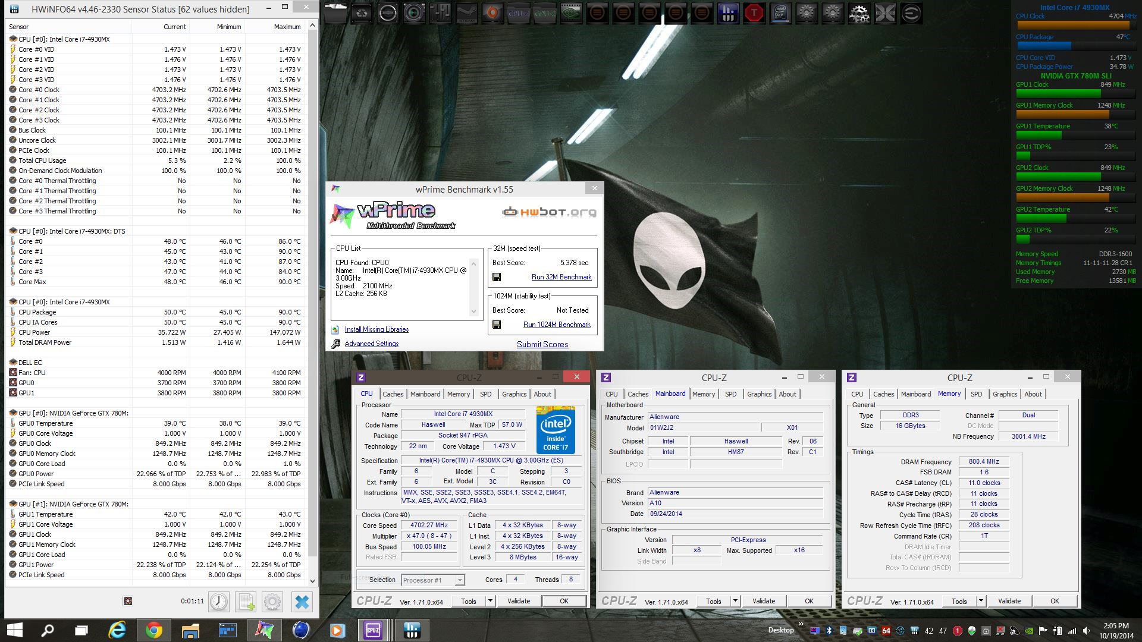The image size is (1142, 642).
Task: Open the GPU-Z folder dock icon
Action: [545, 13]
